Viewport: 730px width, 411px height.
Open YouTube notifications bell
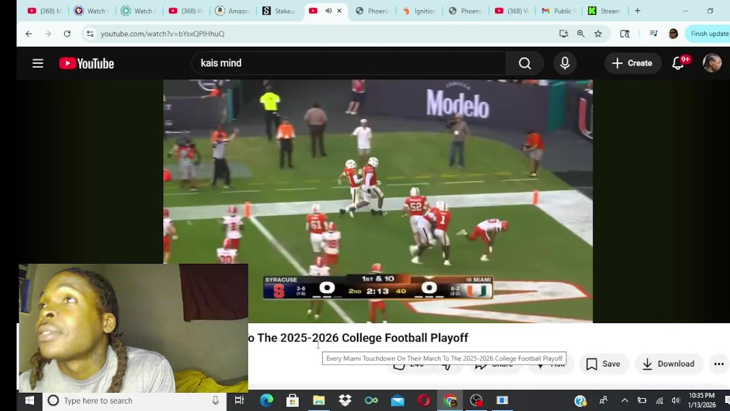tap(678, 63)
